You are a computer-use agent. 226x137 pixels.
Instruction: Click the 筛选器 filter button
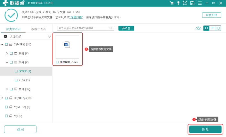point(126,28)
